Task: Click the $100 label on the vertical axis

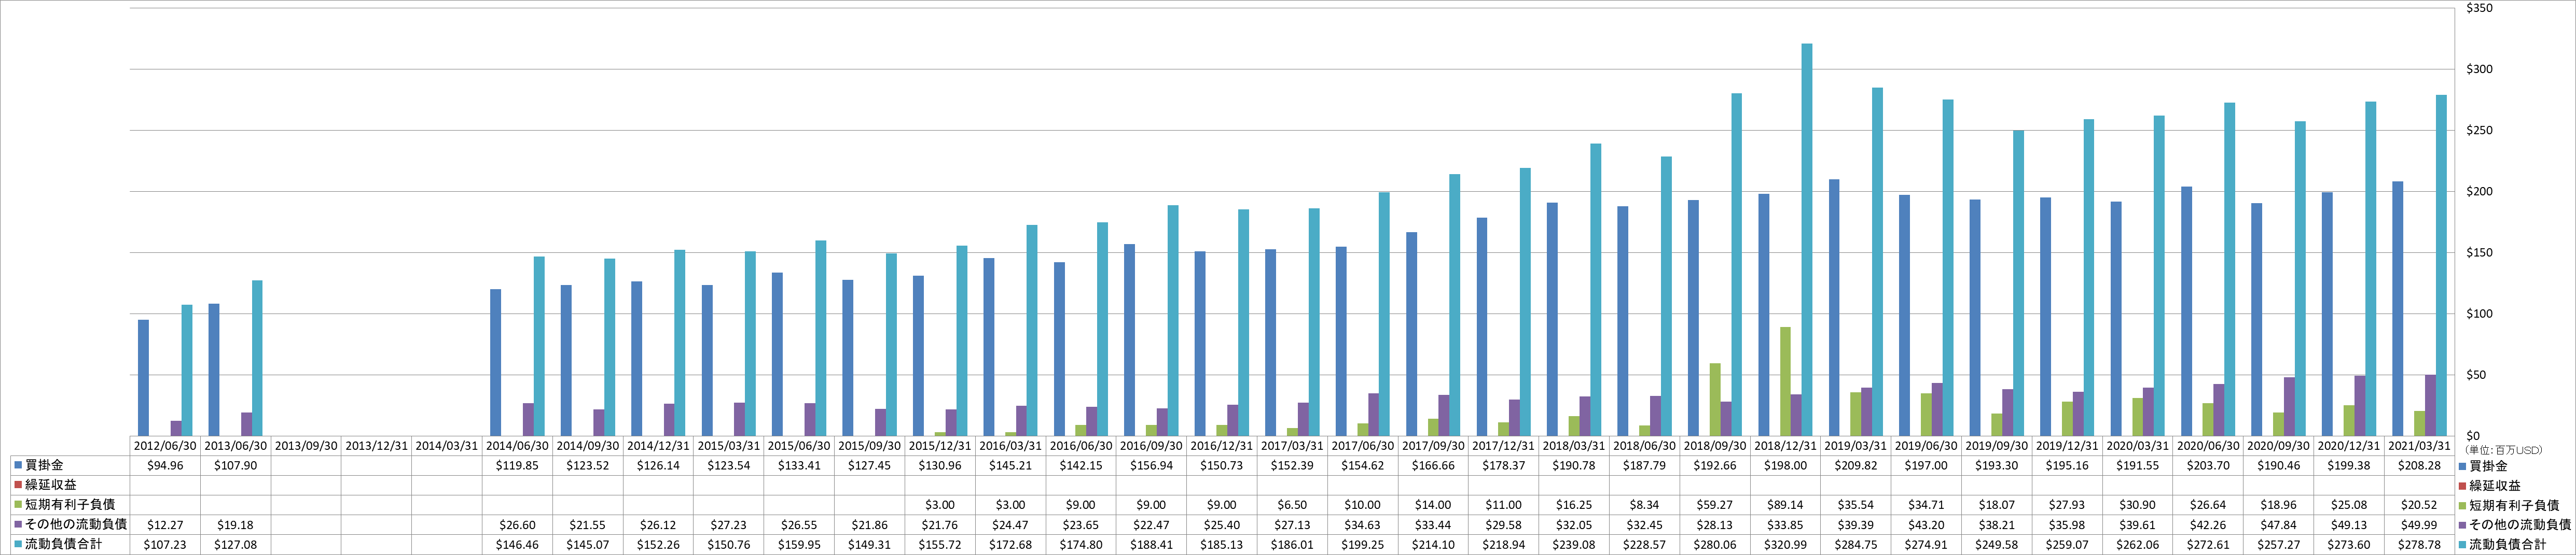Action: tap(2480, 314)
